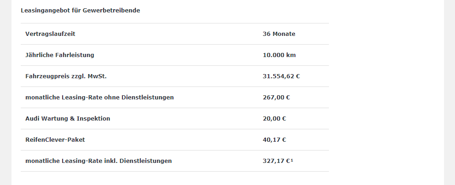Click the 31.554,62 € price

(281, 76)
